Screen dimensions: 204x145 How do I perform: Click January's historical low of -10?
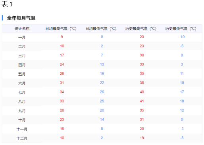182,37
